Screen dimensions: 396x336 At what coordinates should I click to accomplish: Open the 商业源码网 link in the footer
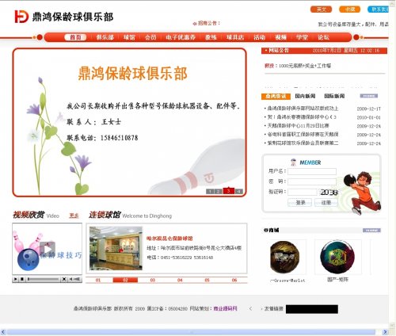pyautogui.click(x=225, y=308)
